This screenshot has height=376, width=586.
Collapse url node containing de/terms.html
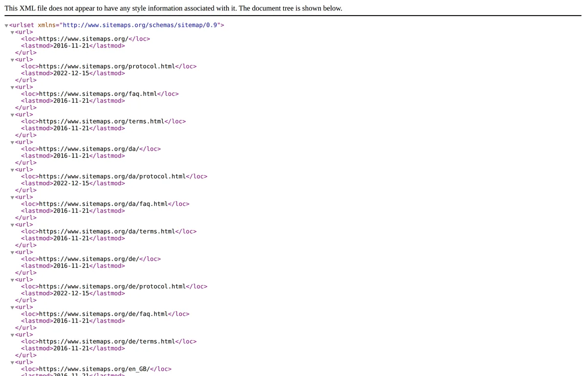tap(13, 335)
